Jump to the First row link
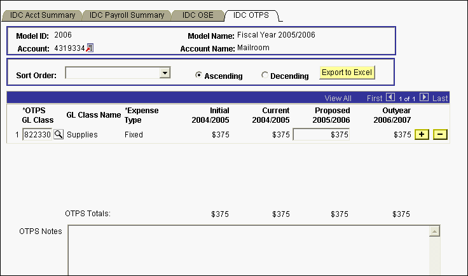 click(x=375, y=98)
